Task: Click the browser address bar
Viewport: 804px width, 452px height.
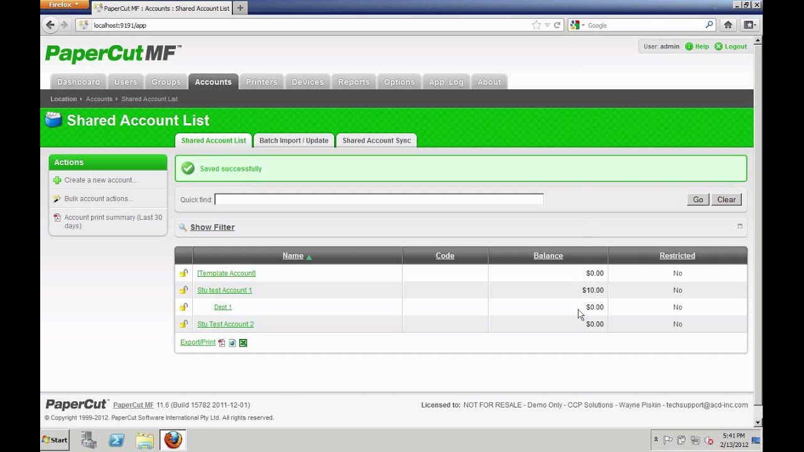Action: coord(311,25)
